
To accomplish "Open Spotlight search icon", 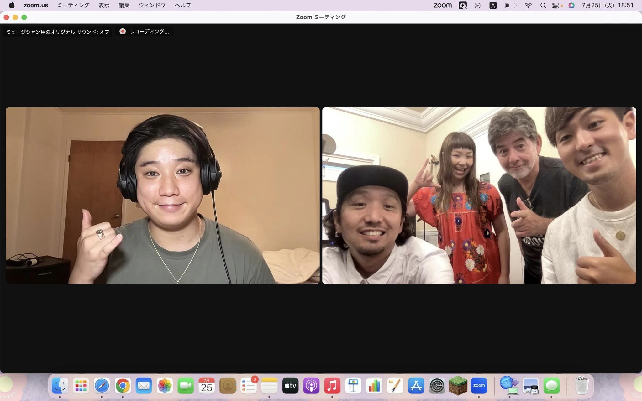I will 543,5.
